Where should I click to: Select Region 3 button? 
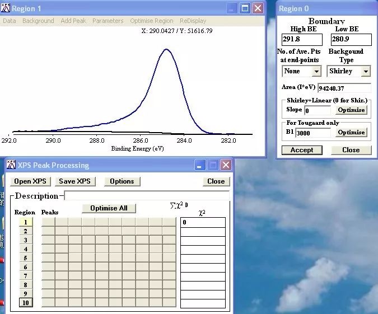point(26,240)
